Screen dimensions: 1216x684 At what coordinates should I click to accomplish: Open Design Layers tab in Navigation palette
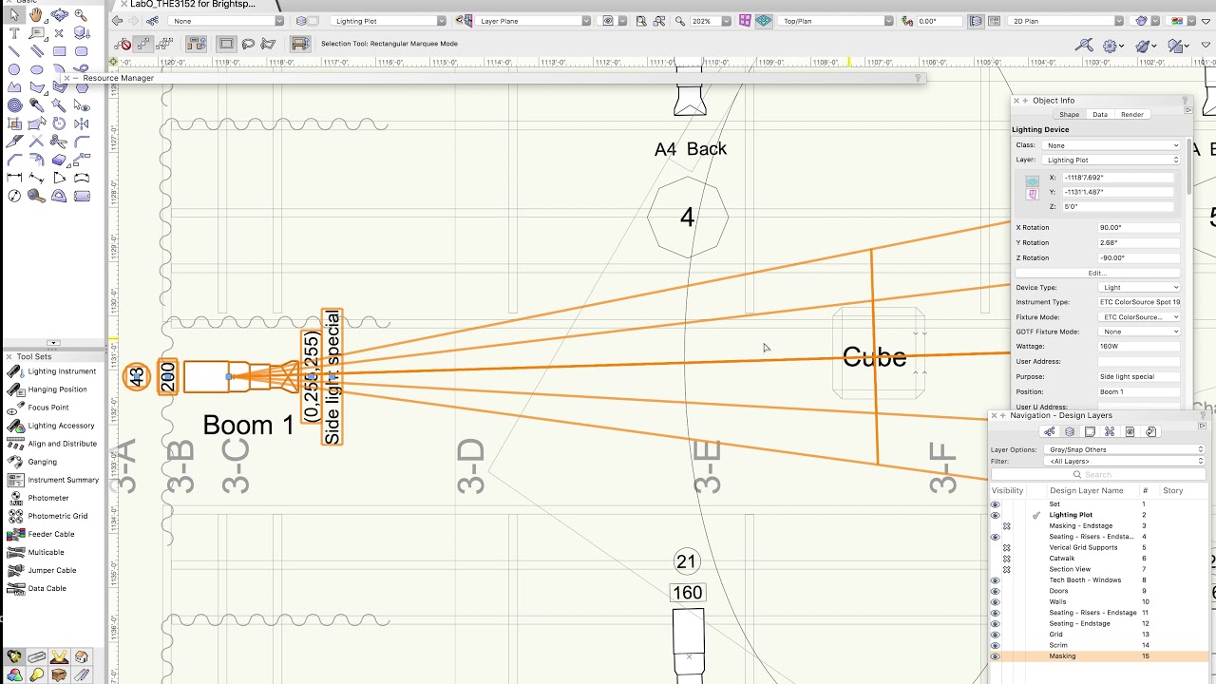click(x=1070, y=431)
